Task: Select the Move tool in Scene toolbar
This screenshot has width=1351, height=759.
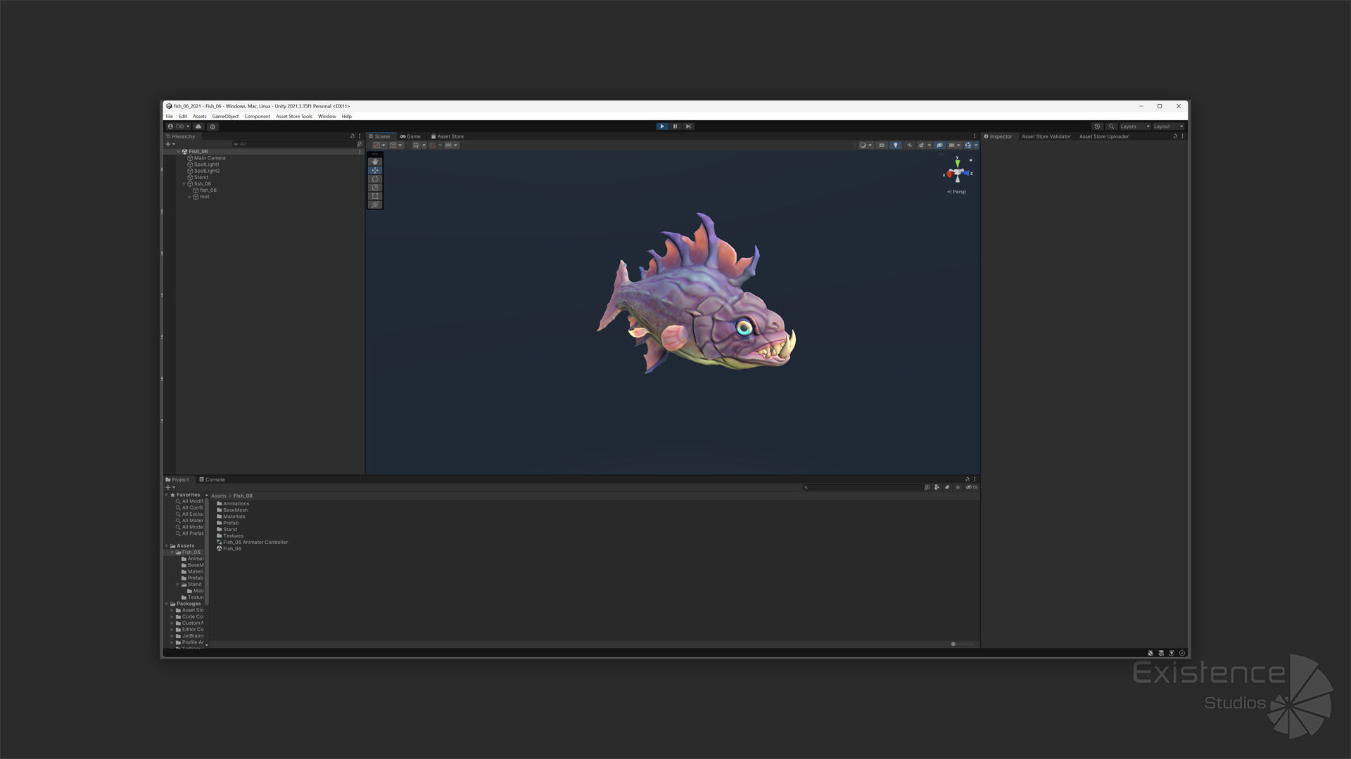Action: [375, 170]
